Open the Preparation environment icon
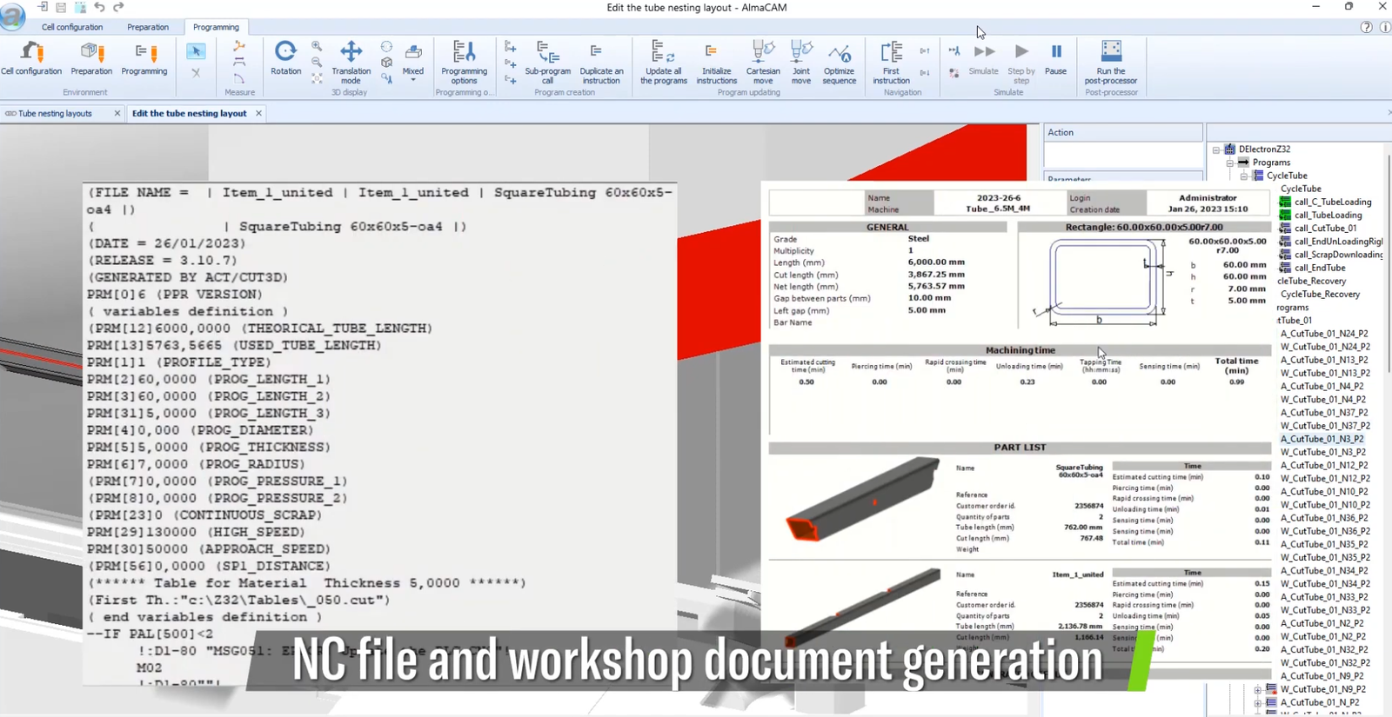Image resolution: width=1392 pixels, height=717 pixels. pyautogui.click(x=91, y=59)
